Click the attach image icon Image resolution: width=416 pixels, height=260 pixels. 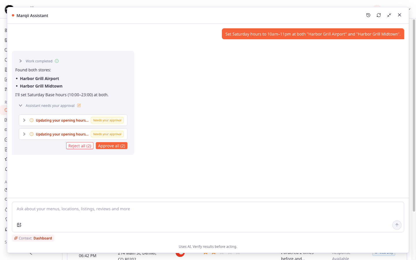click(x=19, y=225)
